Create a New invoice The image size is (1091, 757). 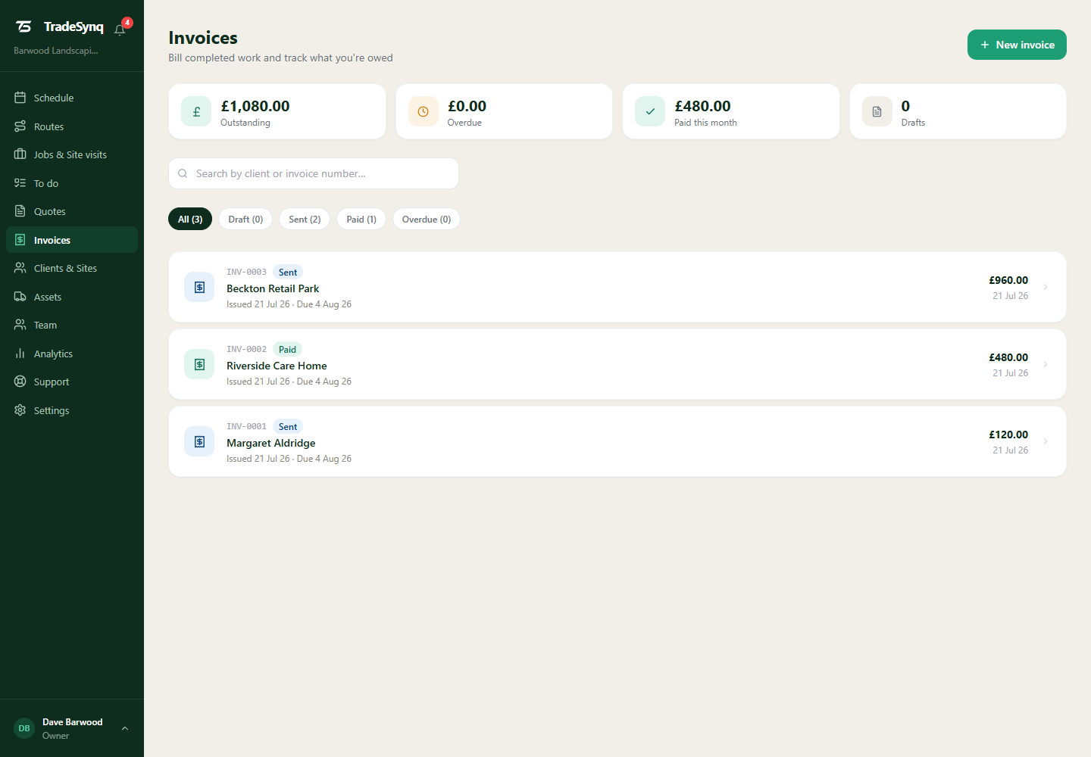coord(1017,45)
